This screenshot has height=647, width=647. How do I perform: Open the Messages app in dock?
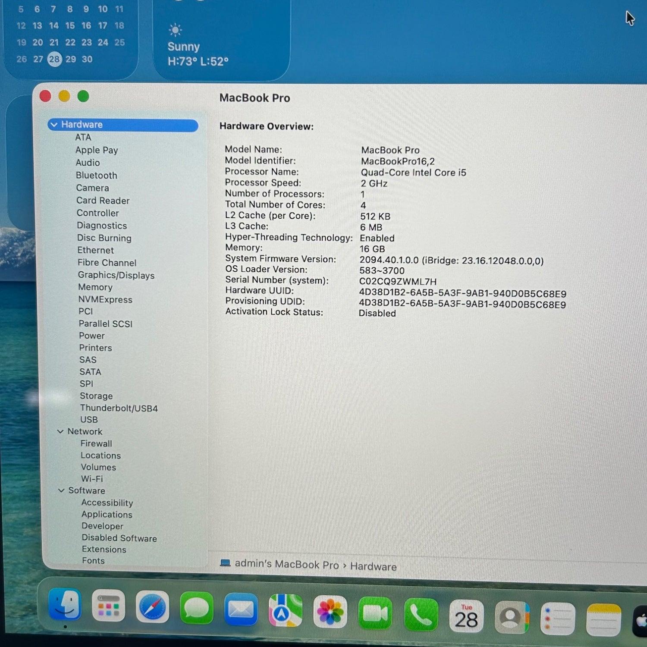197,608
